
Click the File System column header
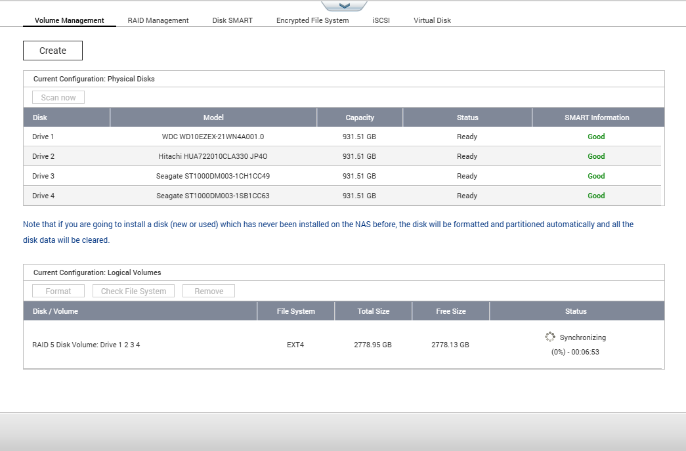[296, 311]
